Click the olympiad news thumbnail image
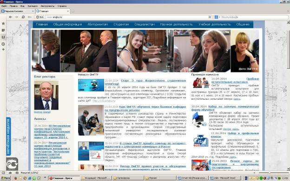Image resolution: width=290 pixels, height=181 pixels. [91, 85]
